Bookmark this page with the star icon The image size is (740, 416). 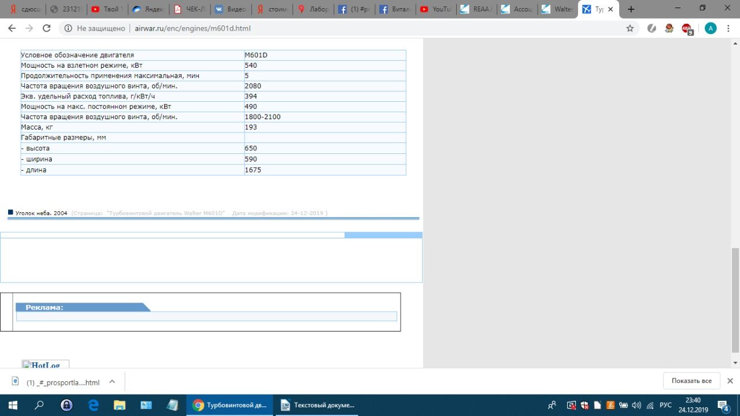(x=630, y=28)
